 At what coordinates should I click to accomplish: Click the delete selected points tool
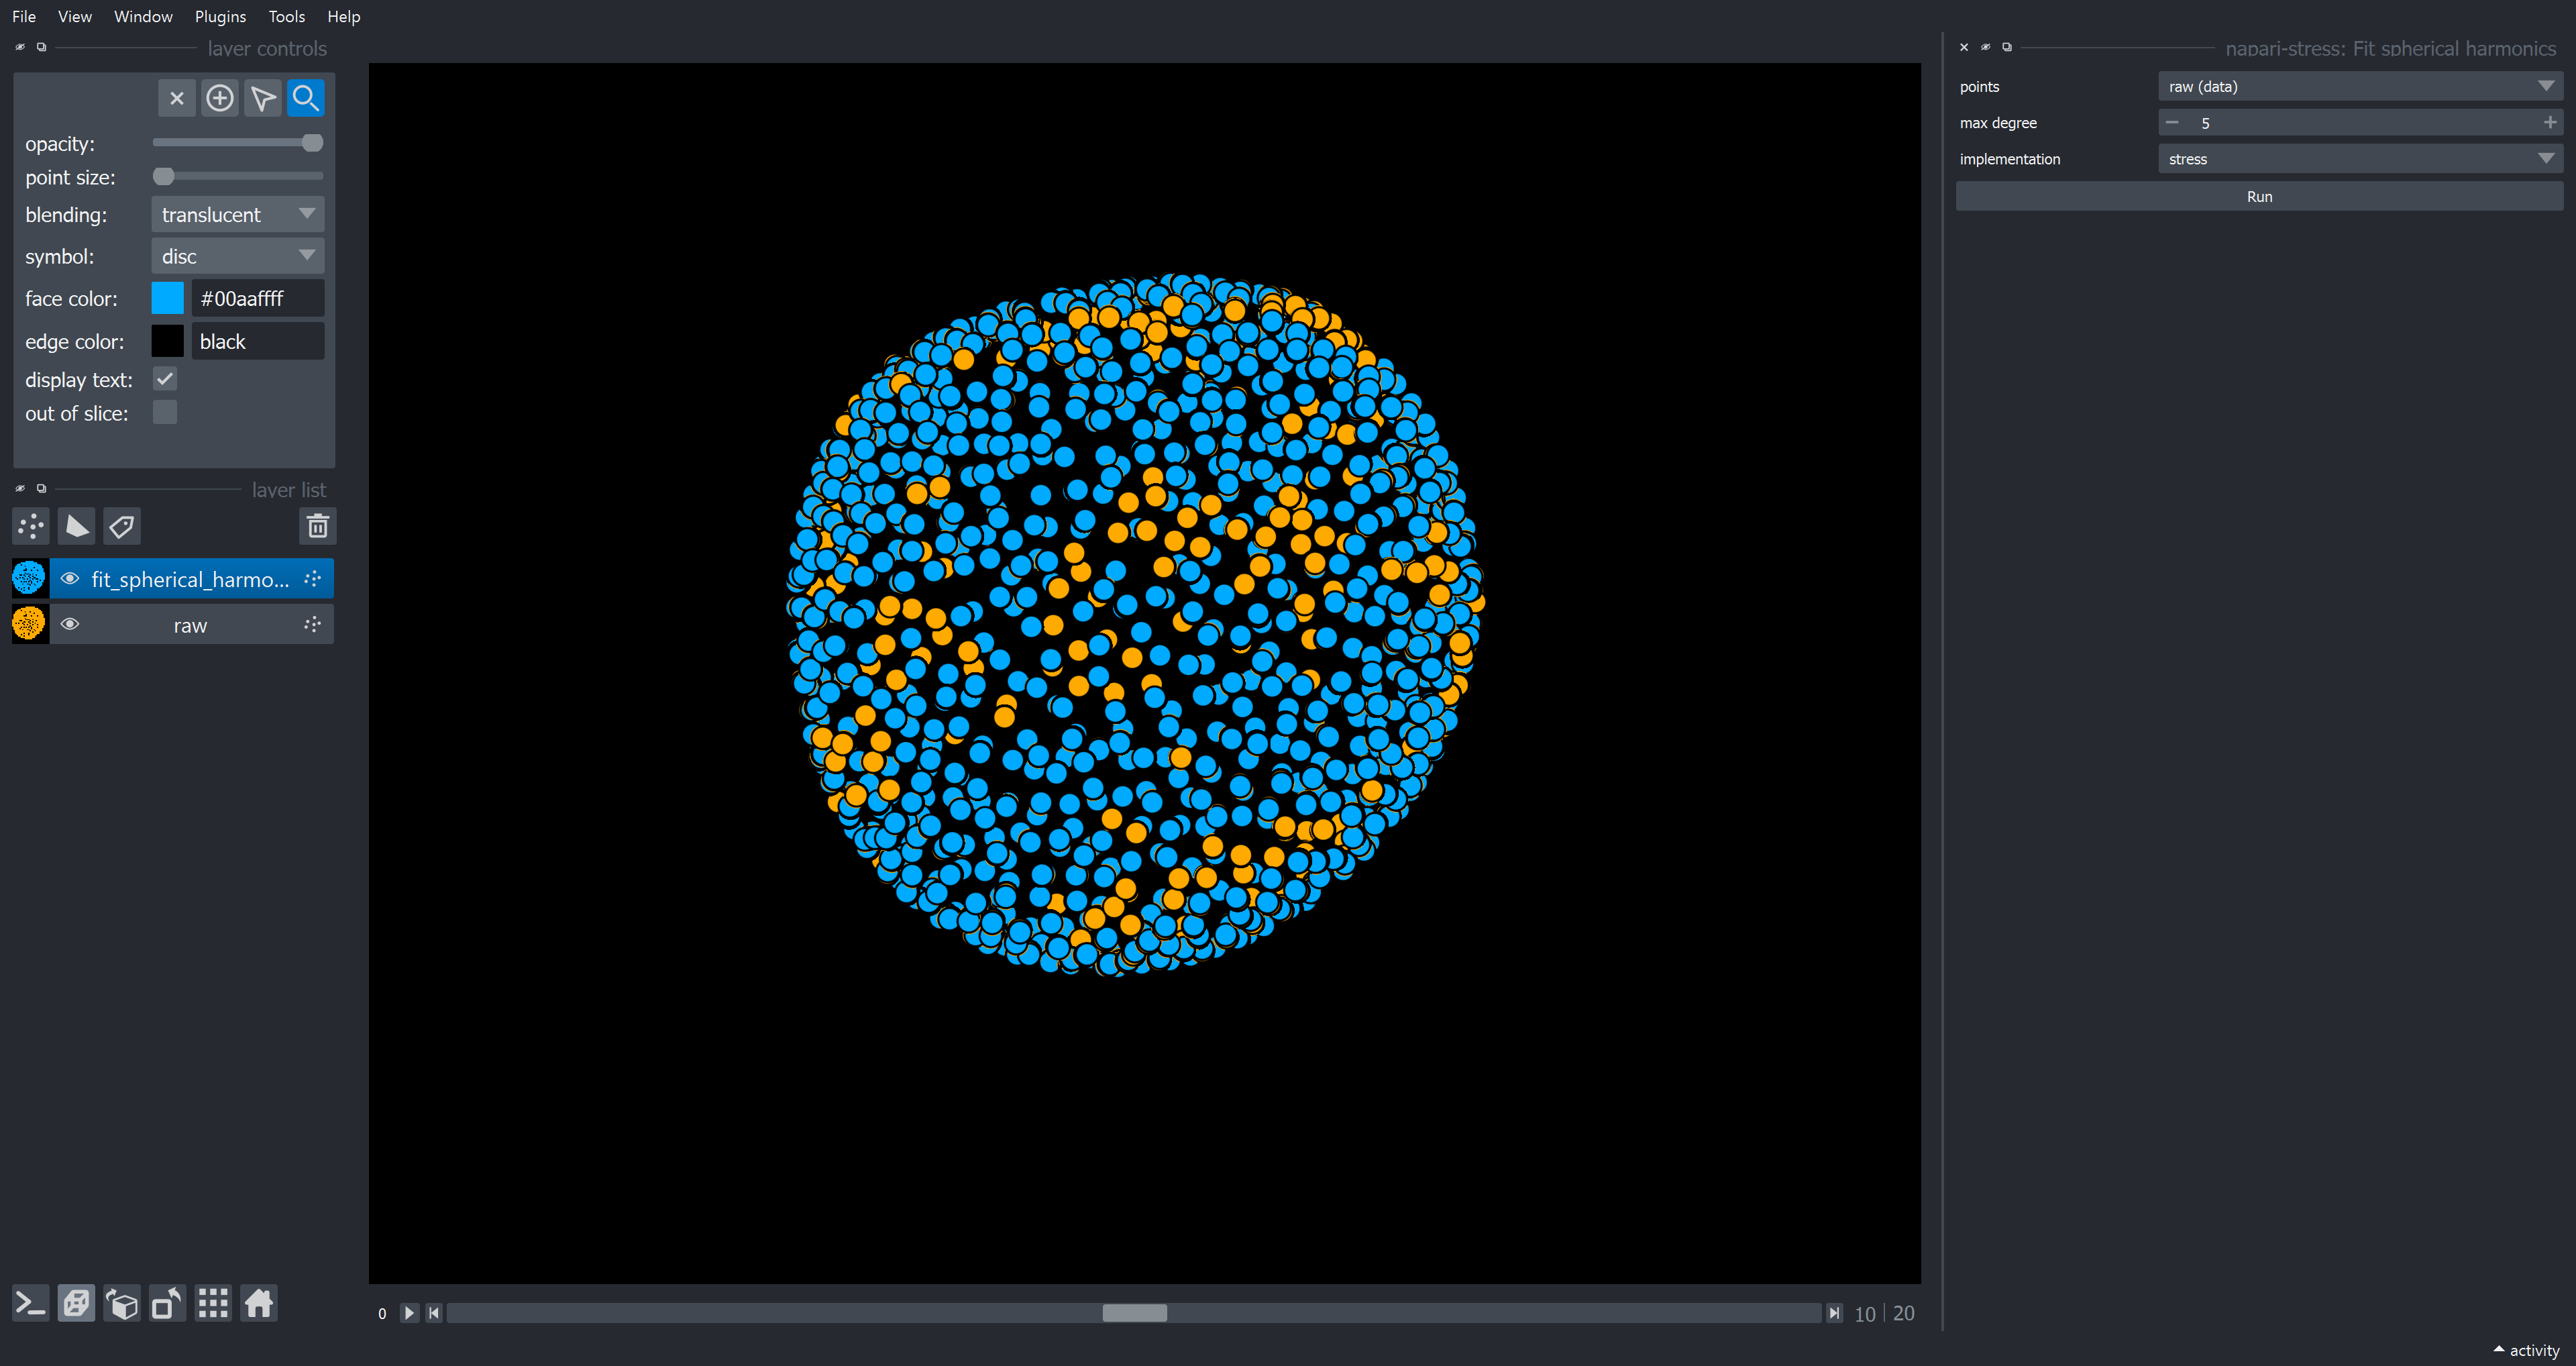point(177,97)
